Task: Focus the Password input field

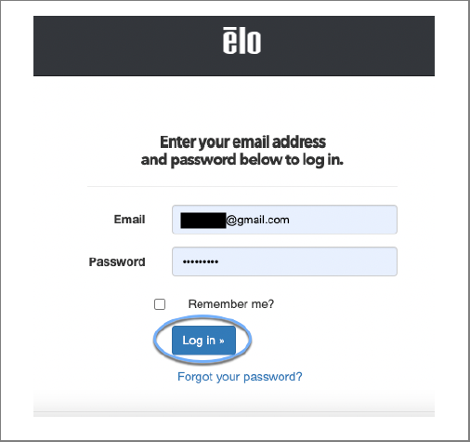Action: point(284,261)
